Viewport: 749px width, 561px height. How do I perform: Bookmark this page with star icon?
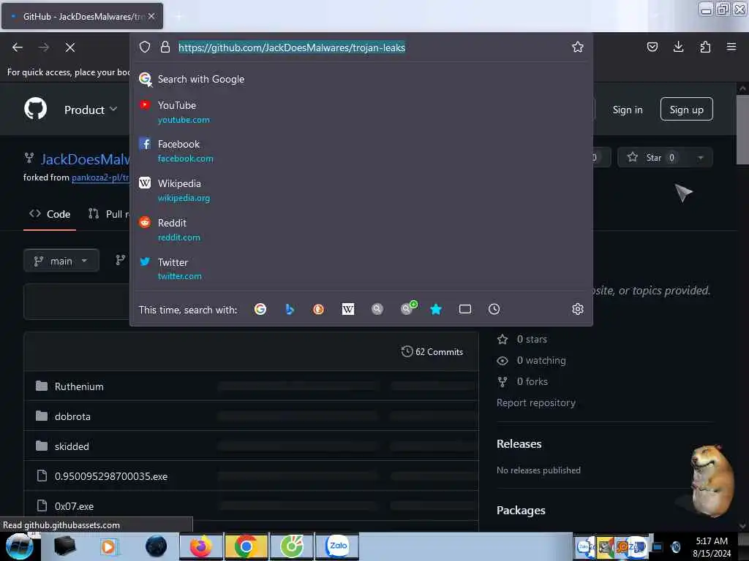[x=578, y=47]
